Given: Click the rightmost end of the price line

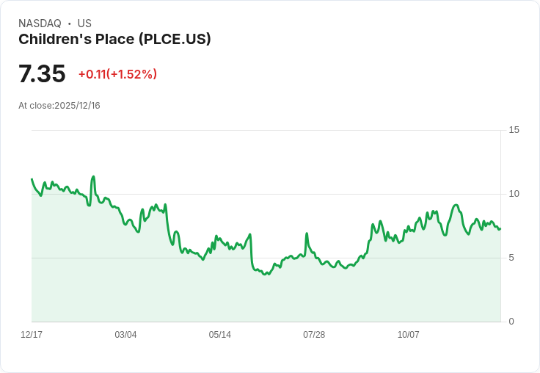Looking at the screenshot, I should pyautogui.click(x=500, y=228).
